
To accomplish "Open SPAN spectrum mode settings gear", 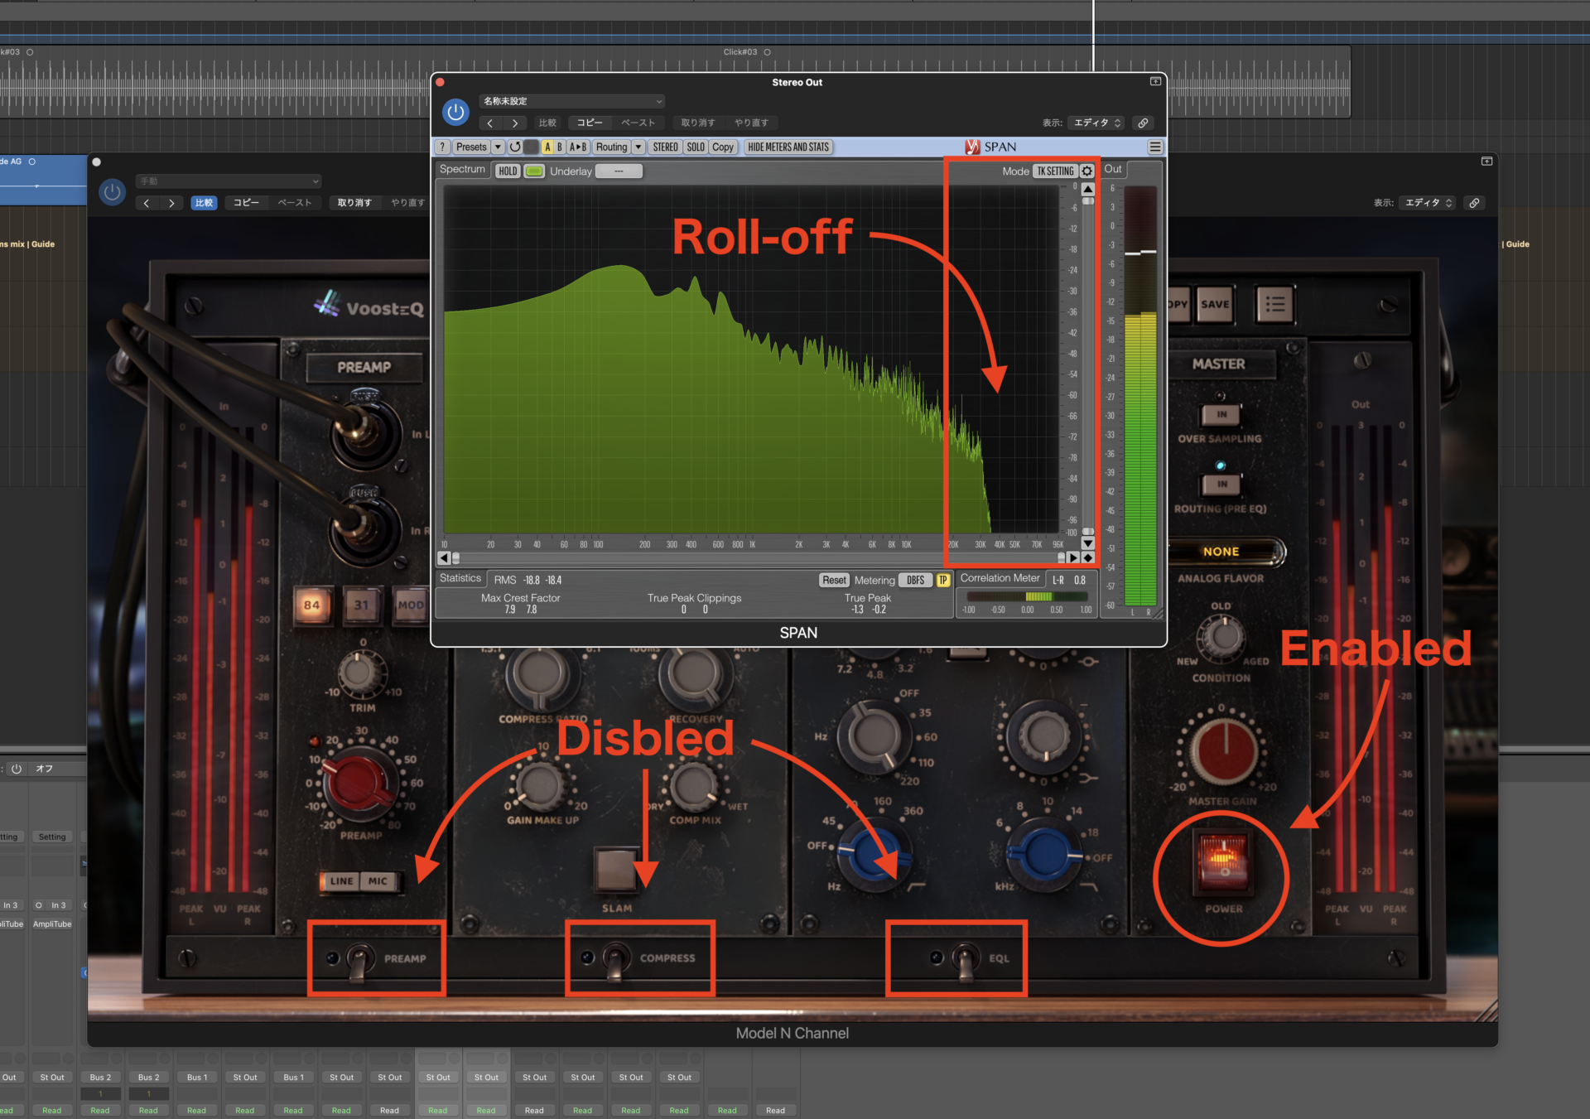I will 1087,171.
